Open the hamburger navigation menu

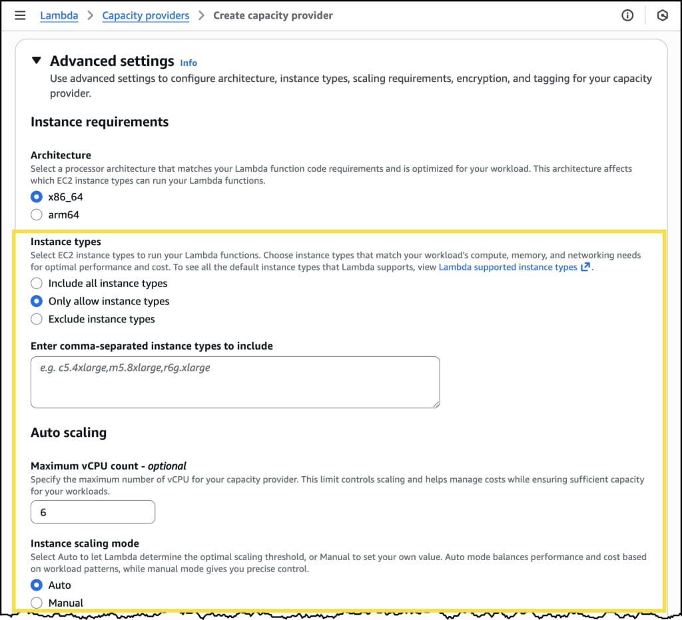[x=20, y=15]
